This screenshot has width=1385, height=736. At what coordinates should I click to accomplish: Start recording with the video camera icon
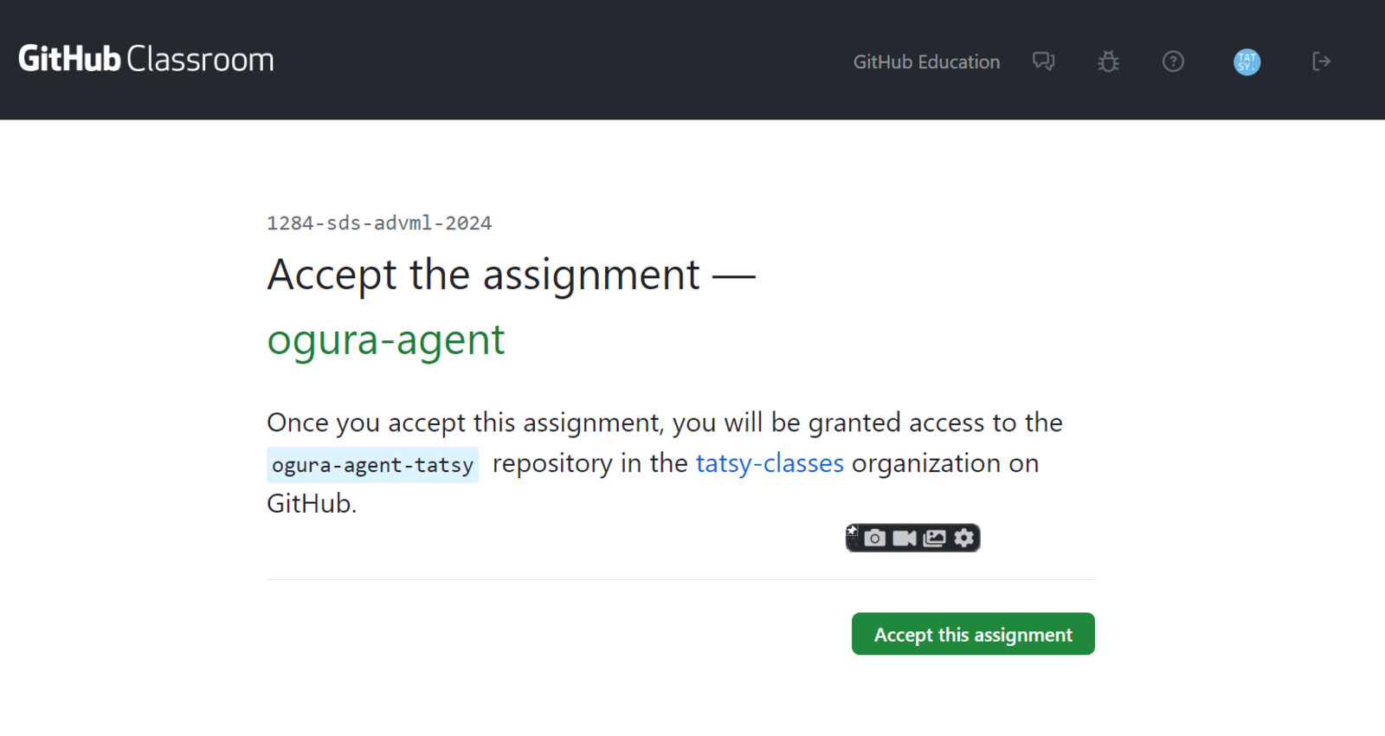905,539
